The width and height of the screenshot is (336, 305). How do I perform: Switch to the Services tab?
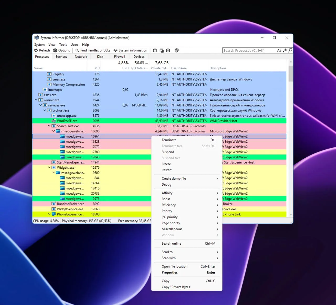click(x=61, y=57)
